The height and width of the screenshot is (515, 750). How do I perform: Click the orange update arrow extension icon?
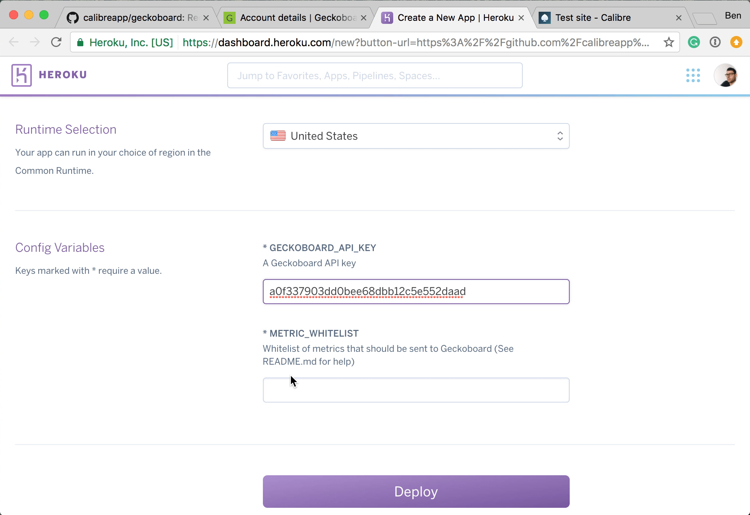736,42
